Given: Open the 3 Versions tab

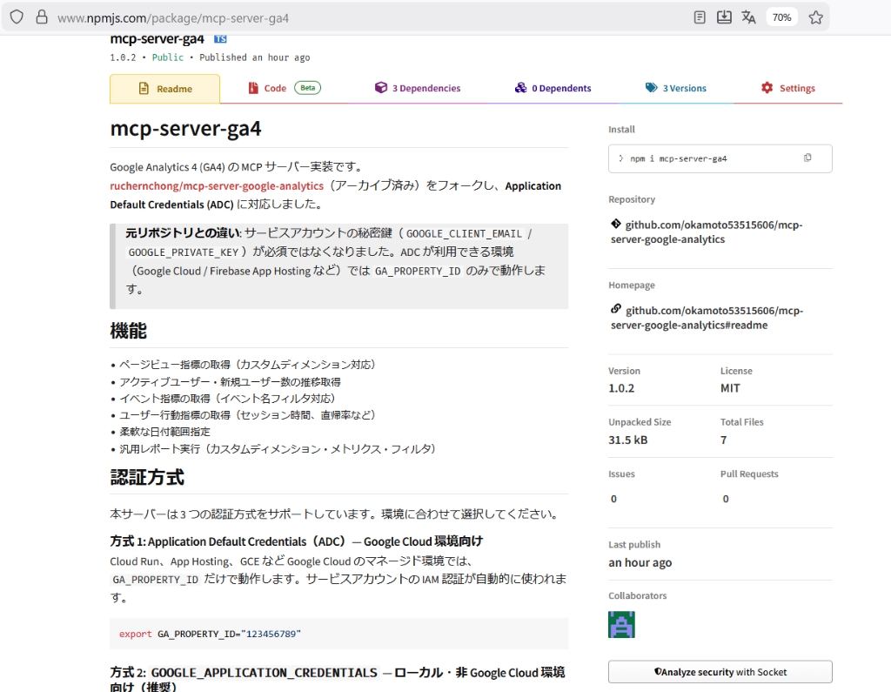Looking at the screenshot, I should (675, 88).
